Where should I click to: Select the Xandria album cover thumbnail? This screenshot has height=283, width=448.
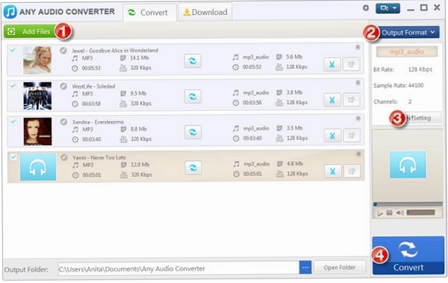(x=38, y=132)
